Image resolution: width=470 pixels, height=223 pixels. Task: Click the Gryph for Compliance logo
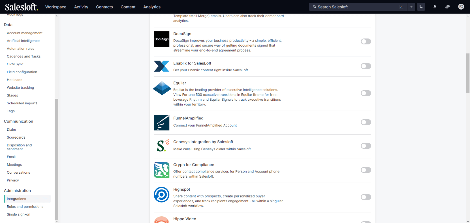pos(162,170)
